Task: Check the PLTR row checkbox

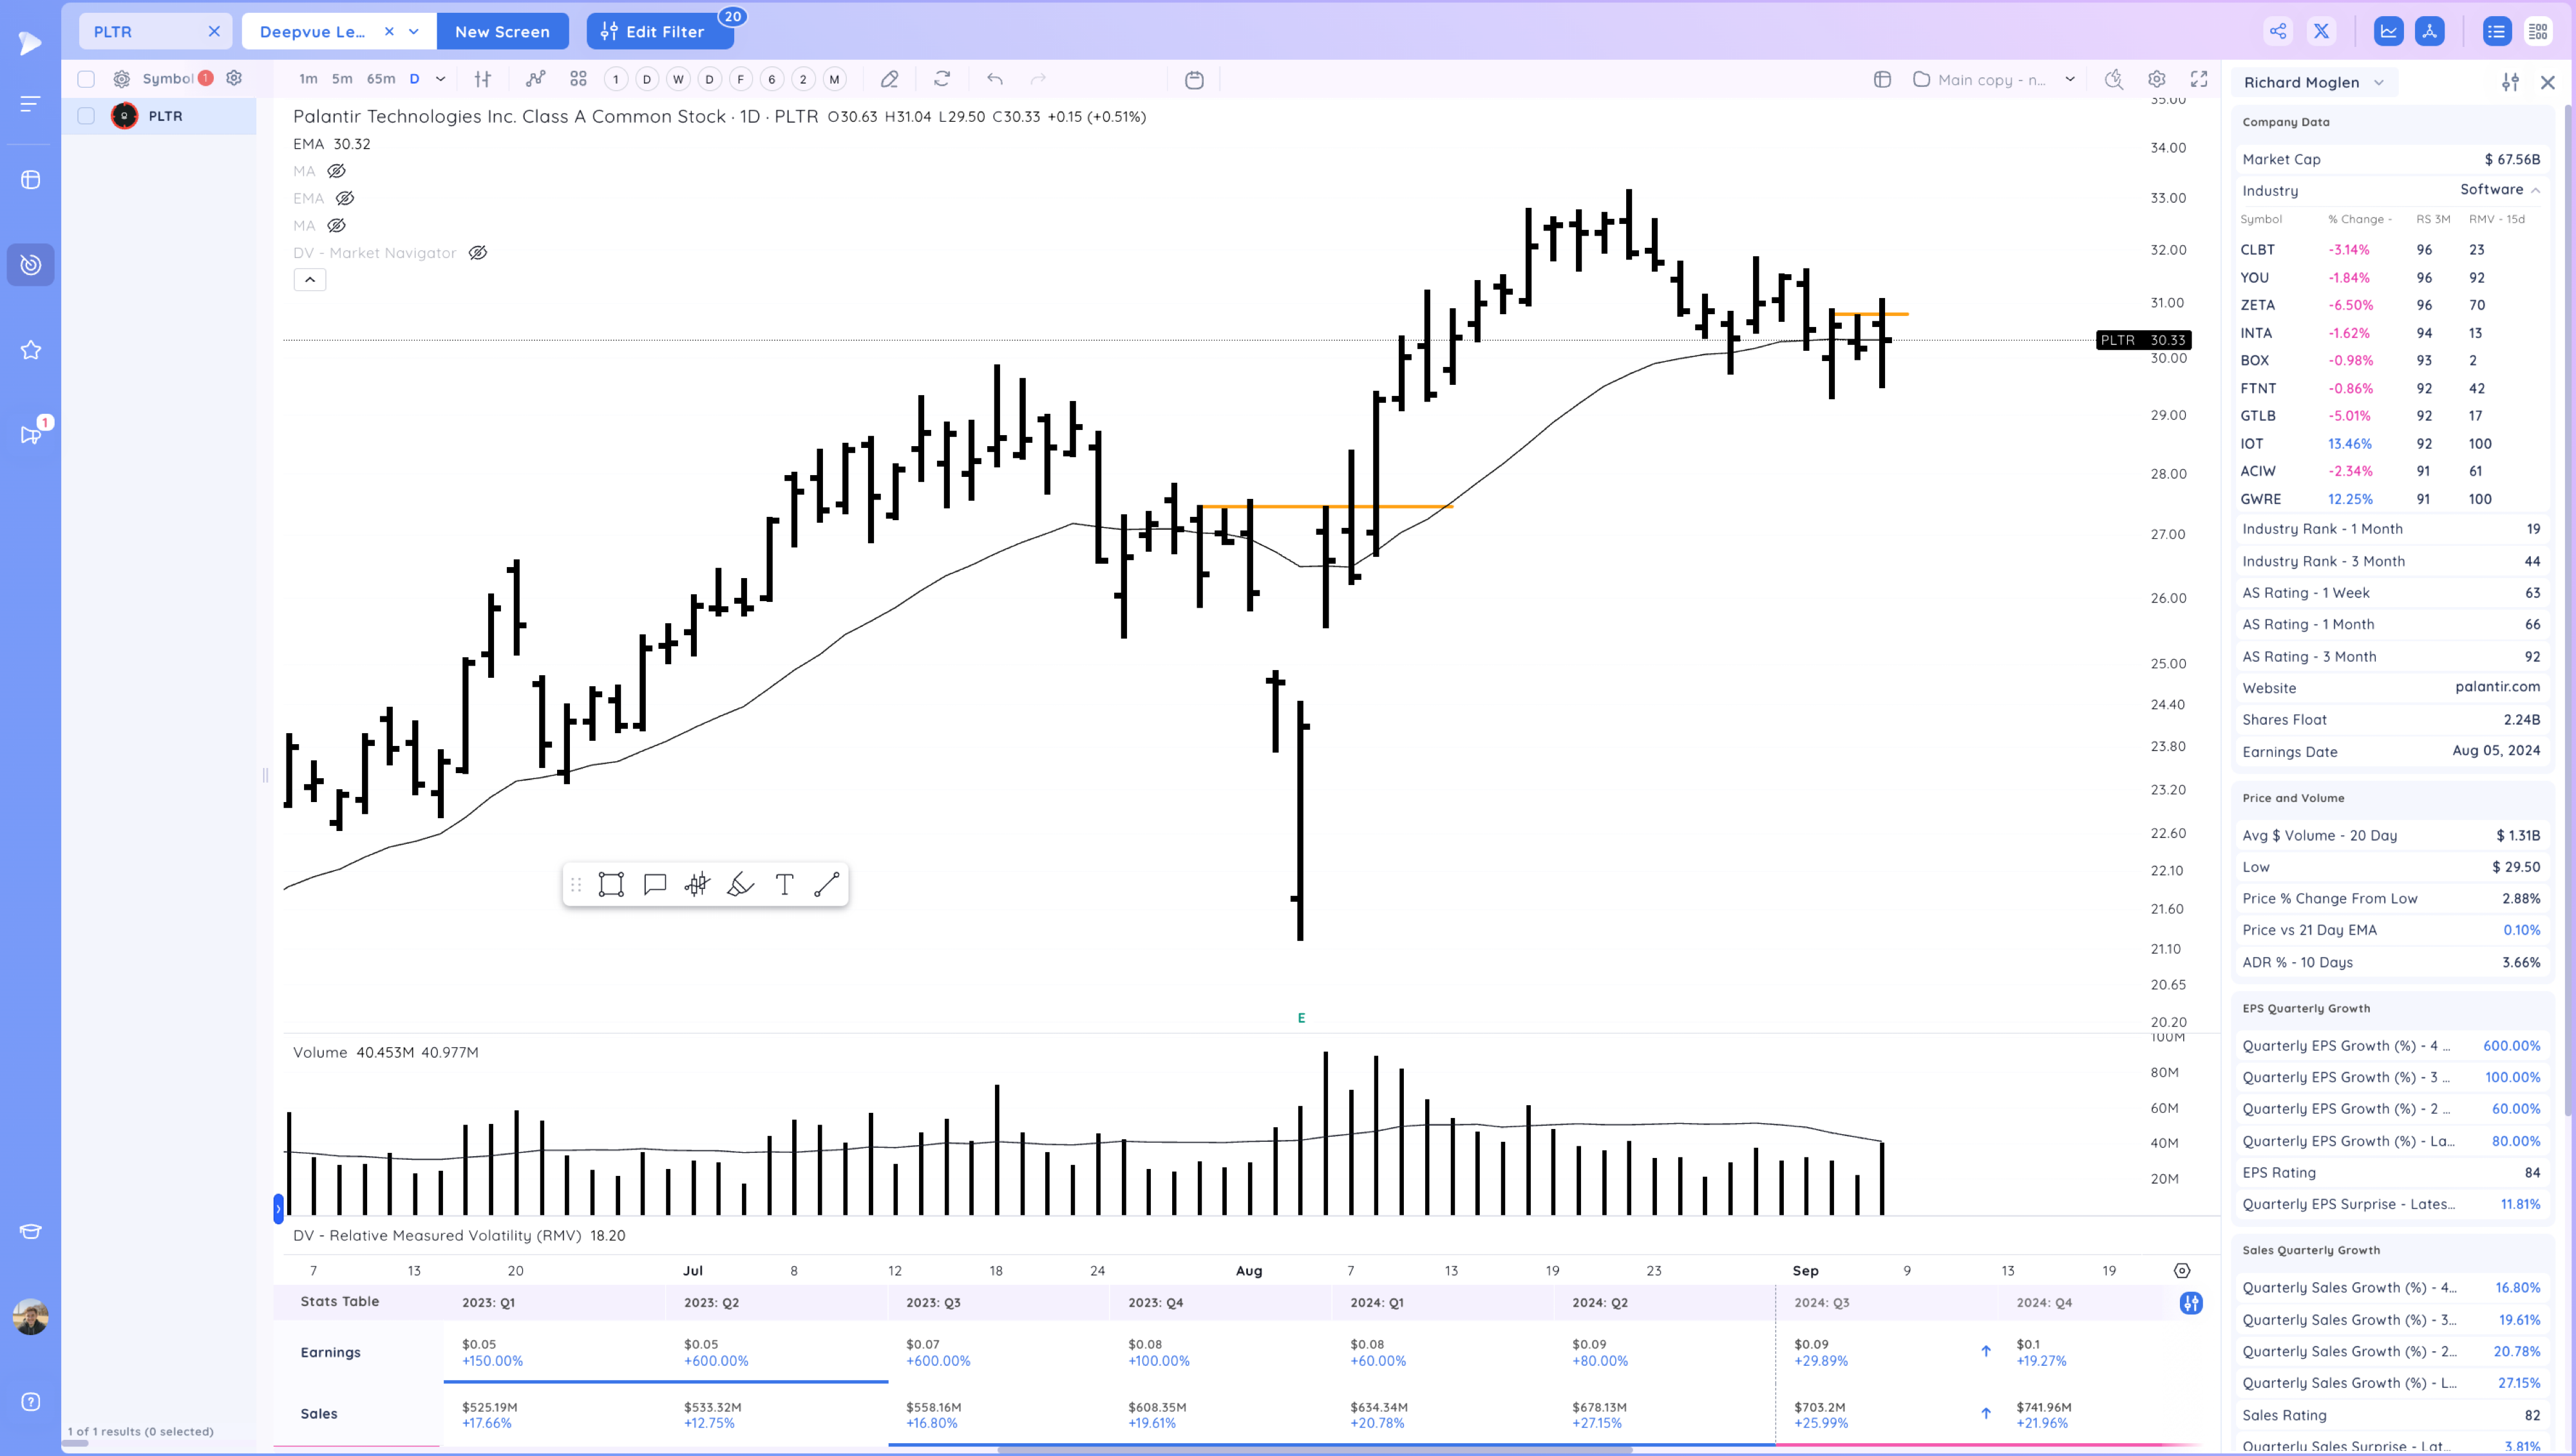Action: click(x=86, y=116)
